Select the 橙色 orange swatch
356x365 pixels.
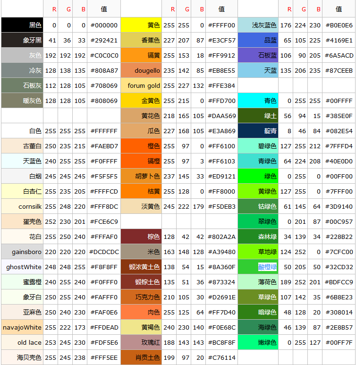[141, 146]
